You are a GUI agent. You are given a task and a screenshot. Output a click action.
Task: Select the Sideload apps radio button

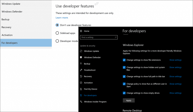point(57,33)
